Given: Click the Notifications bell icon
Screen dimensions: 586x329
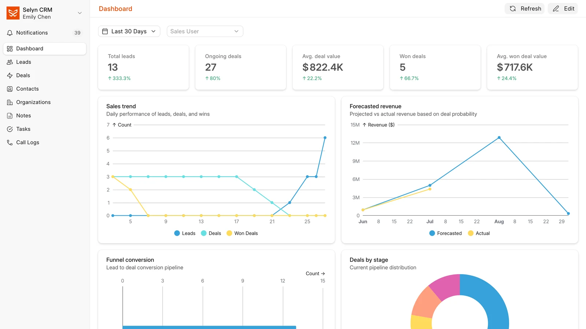Looking at the screenshot, I should tap(10, 33).
